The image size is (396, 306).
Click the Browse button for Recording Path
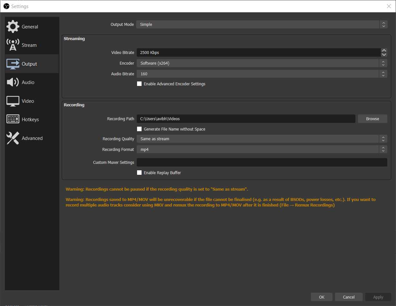pos(372,119)
